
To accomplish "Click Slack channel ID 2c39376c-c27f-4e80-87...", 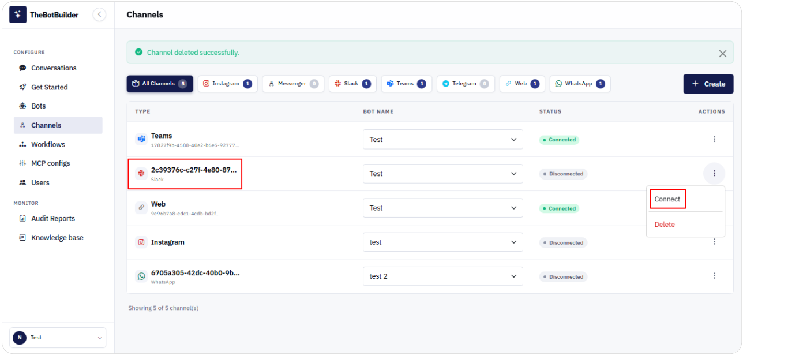I will click(195, 170).
